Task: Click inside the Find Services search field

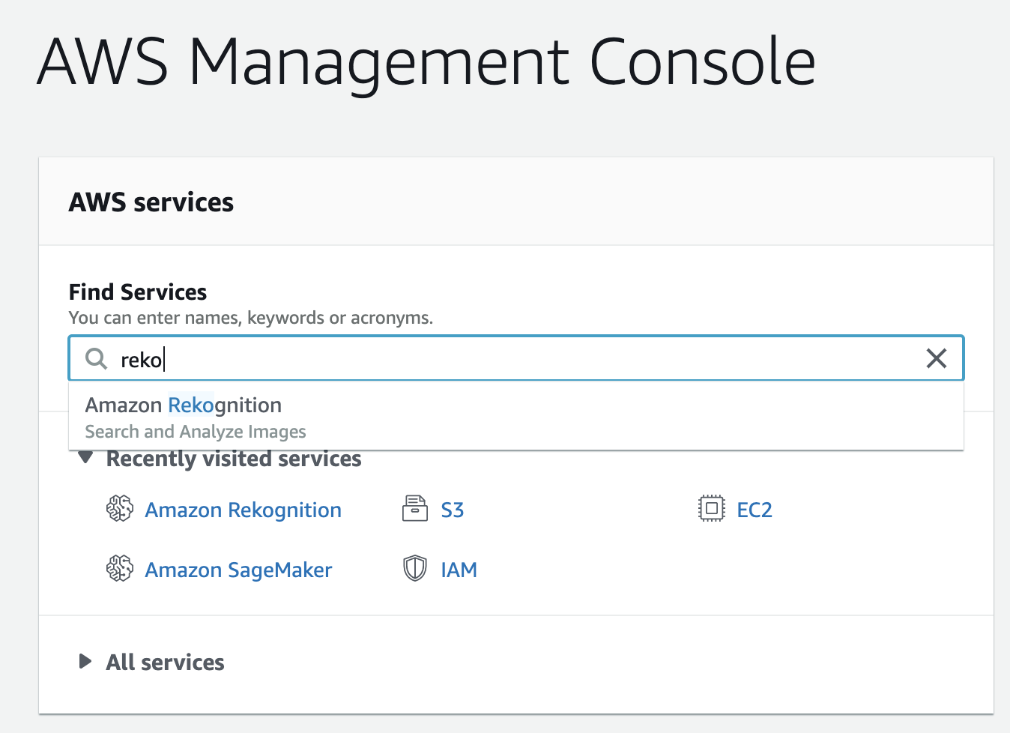Action: point(524,359)
